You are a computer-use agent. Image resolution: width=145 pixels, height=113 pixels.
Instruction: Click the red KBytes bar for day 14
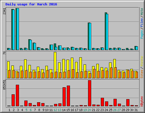tap(64, 97)
